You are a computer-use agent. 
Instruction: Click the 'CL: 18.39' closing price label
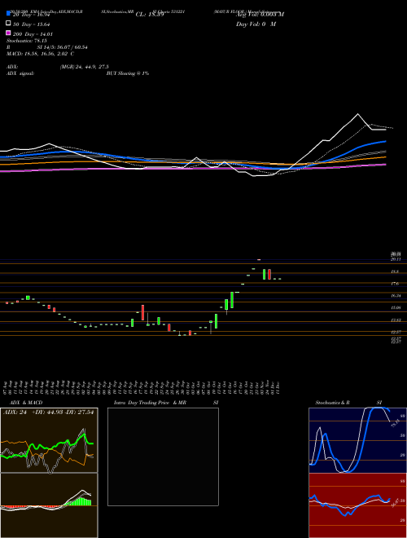click(150, 15)
